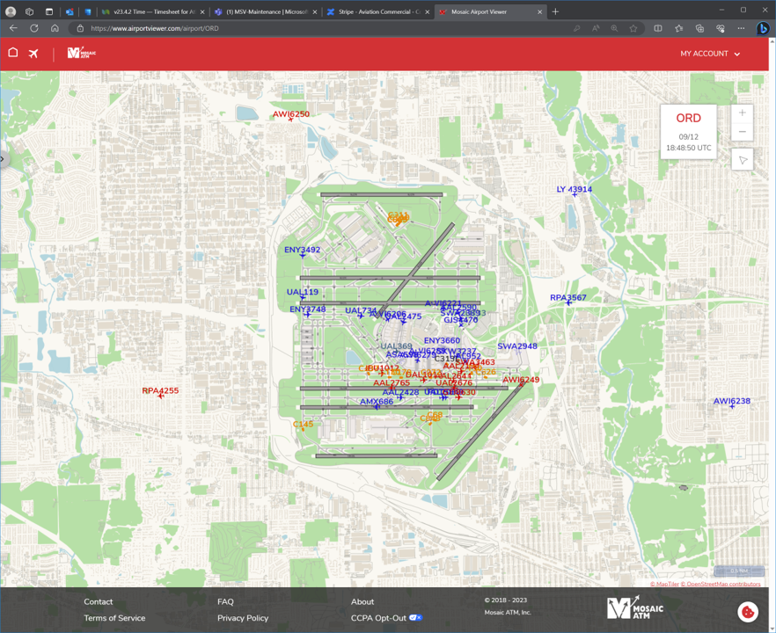Add page to favorites star icon

point(633,28)
